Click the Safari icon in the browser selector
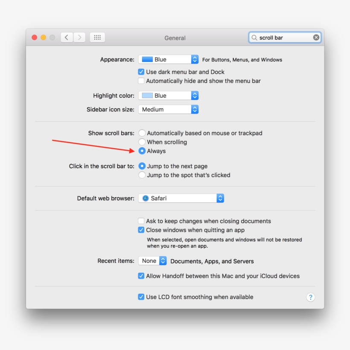This screenshot has width=350, height=350. click(145, 198)
